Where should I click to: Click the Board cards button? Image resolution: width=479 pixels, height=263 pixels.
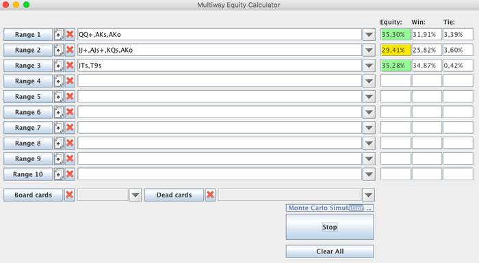click(x=34, y=195)
